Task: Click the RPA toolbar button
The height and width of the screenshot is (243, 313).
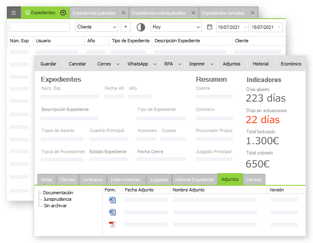Action: (169, 64)
